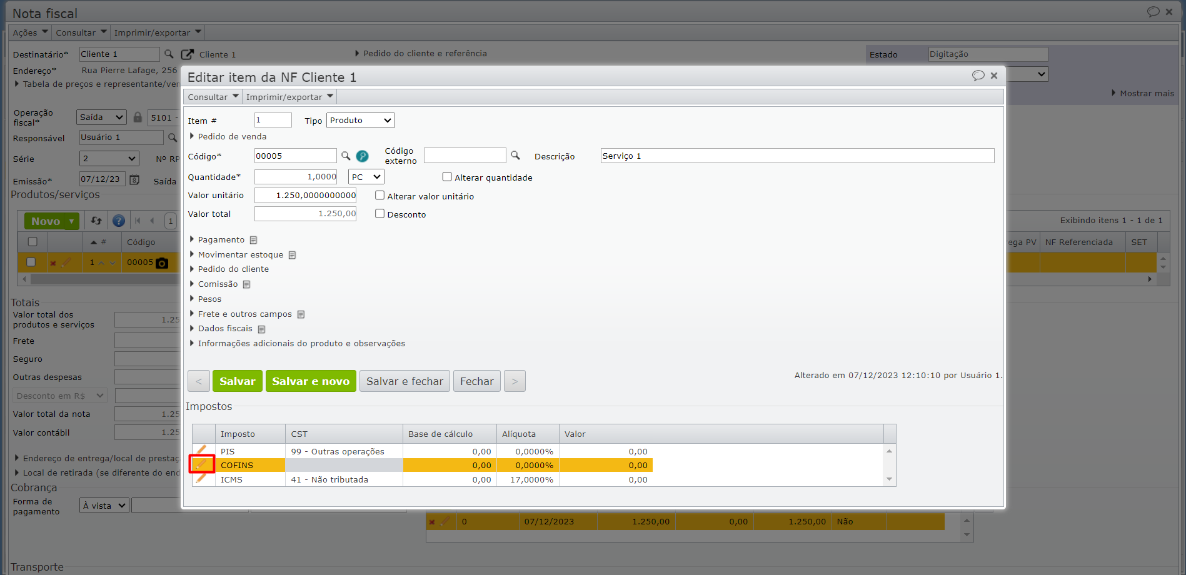This screenshot has height=575, width=1186.
Task: Click the blue round icon after Código search
Action: point(362,156)
